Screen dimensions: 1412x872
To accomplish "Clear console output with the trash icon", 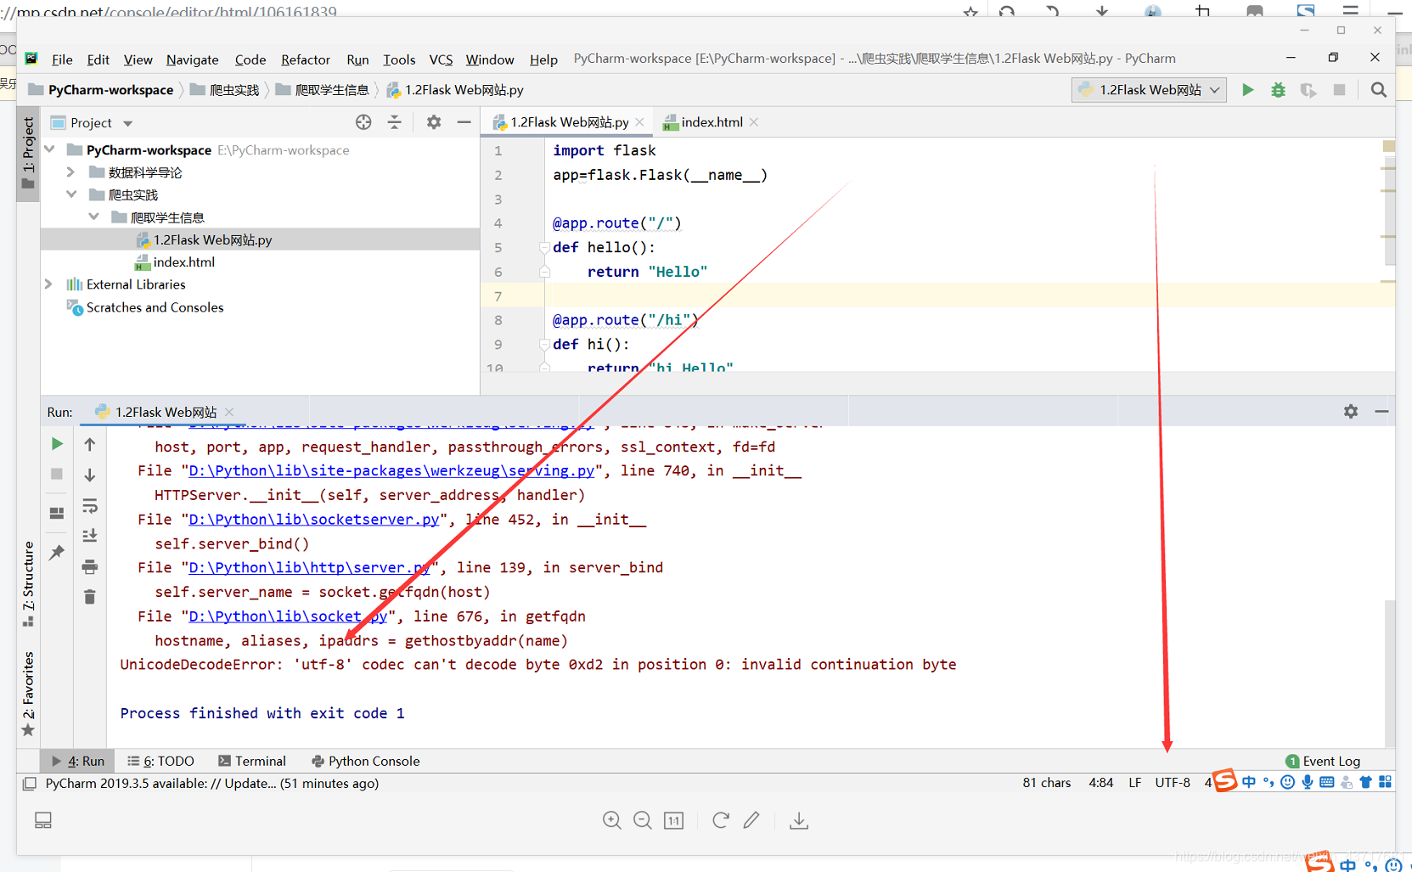I will (x=89, y=597).
